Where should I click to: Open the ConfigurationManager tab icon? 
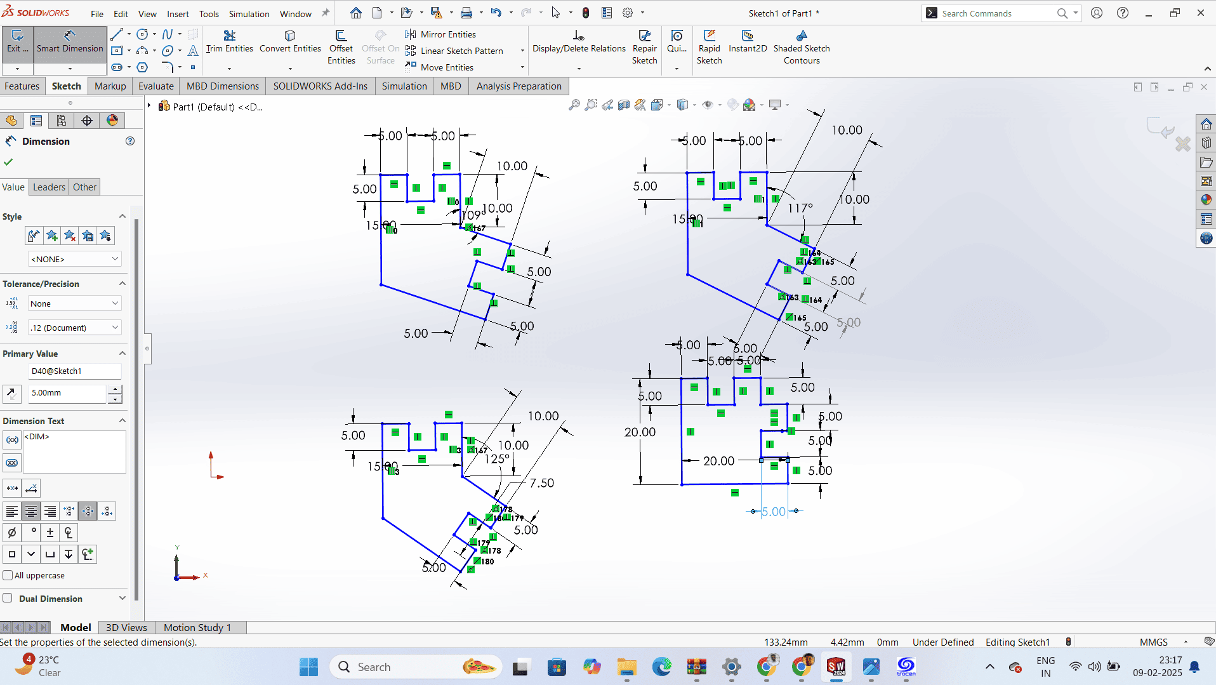[62, 121]
